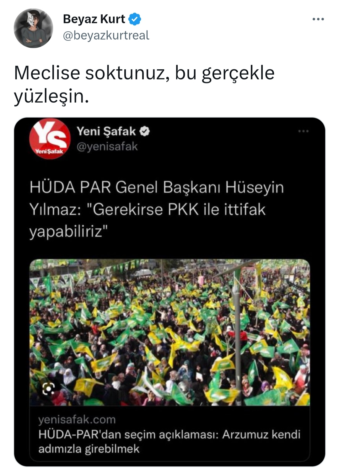Open the rally crowd photo with green flags
Viewport: 339px width, 473px height.
[170, 332]
